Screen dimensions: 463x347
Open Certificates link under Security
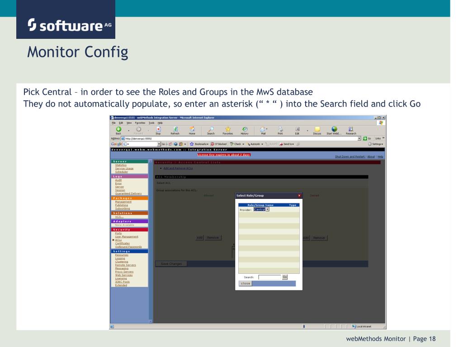[x=122, y=244]
